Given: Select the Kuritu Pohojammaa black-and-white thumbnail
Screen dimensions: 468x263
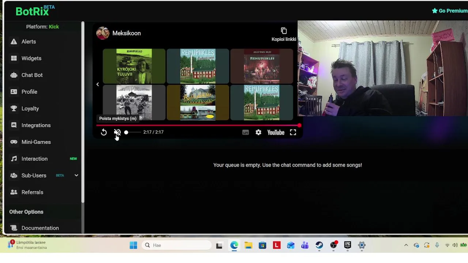Looking at the screenshot, I should pyautogui.click(x=134, y=103).
